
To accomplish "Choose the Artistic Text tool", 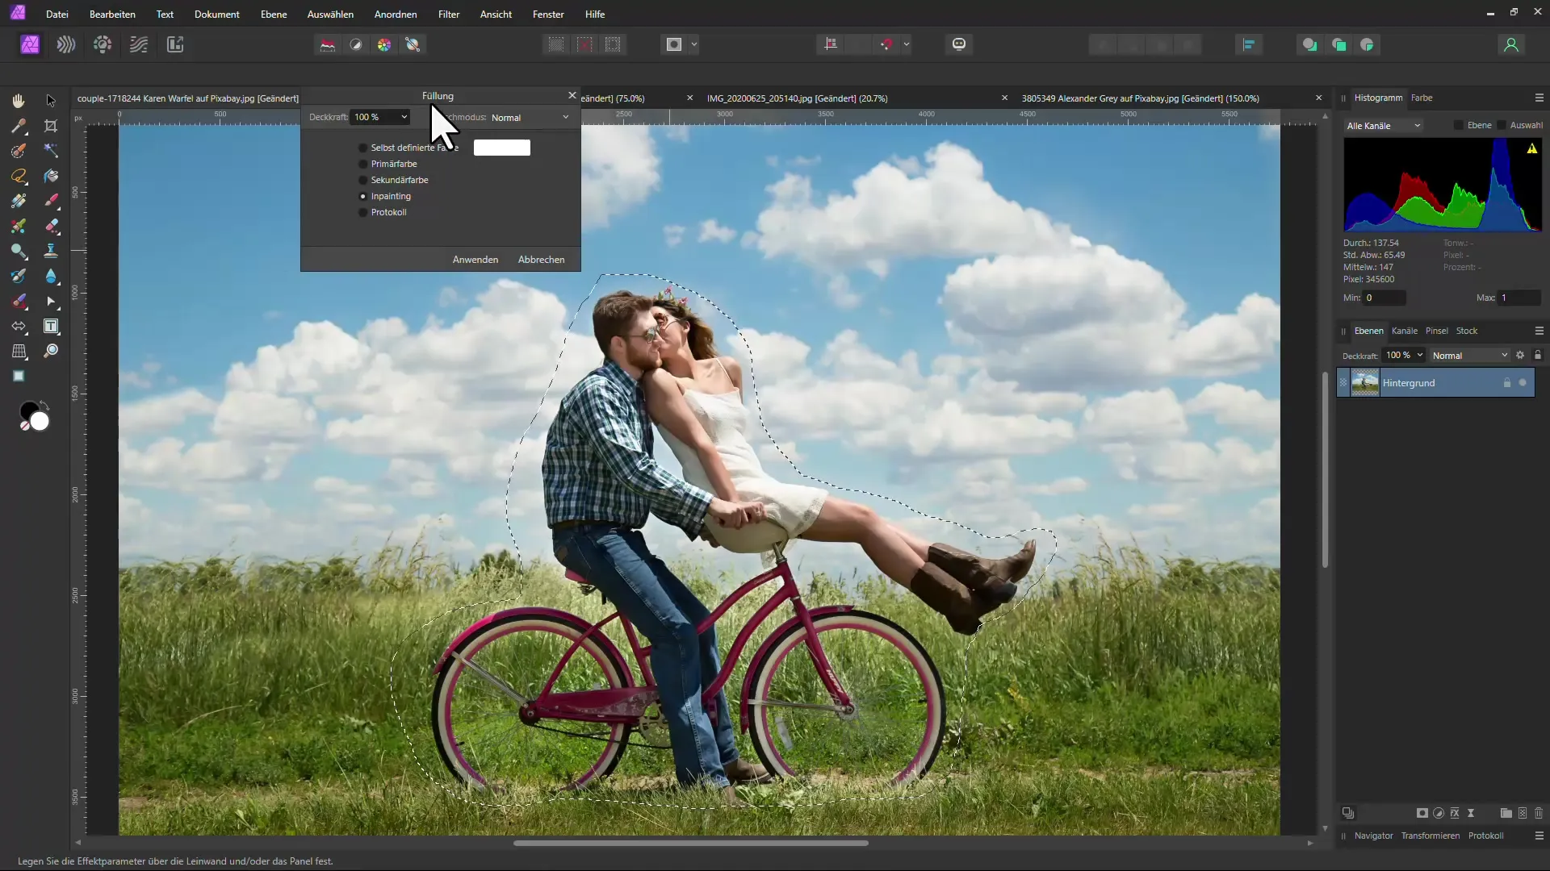I will (51, 327).
